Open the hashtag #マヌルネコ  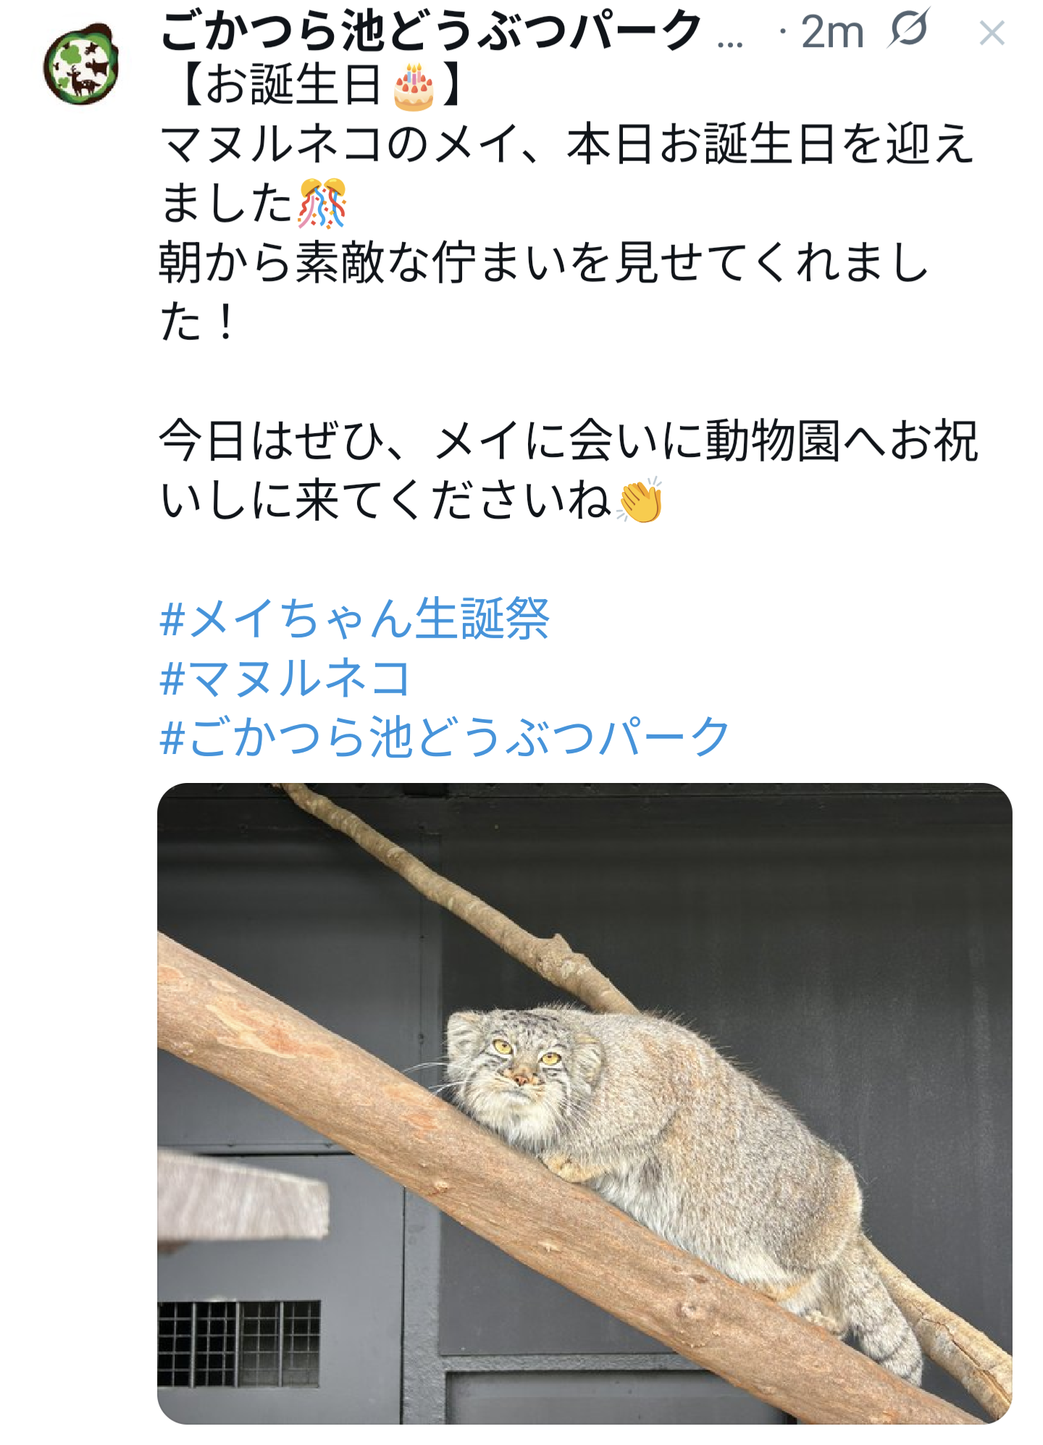285,679
